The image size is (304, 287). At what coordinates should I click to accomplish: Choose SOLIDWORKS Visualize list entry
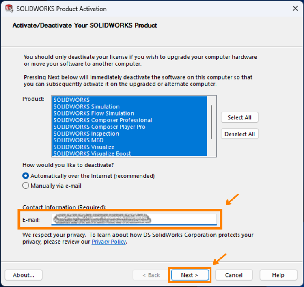point(84,147)
